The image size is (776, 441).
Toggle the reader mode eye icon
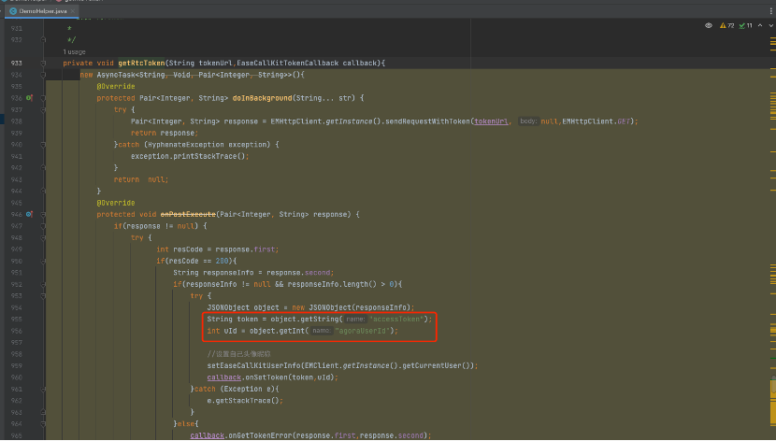point(709,26)
